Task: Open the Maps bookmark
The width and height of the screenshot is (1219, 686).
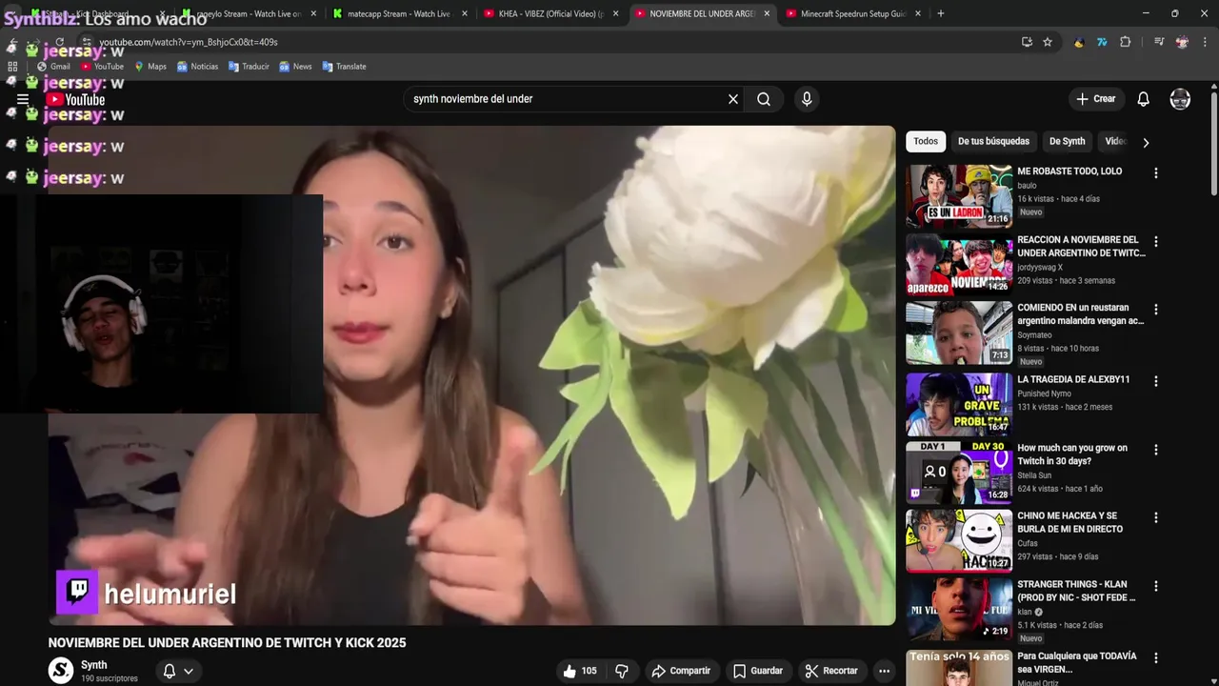Action: pos(150,67)
